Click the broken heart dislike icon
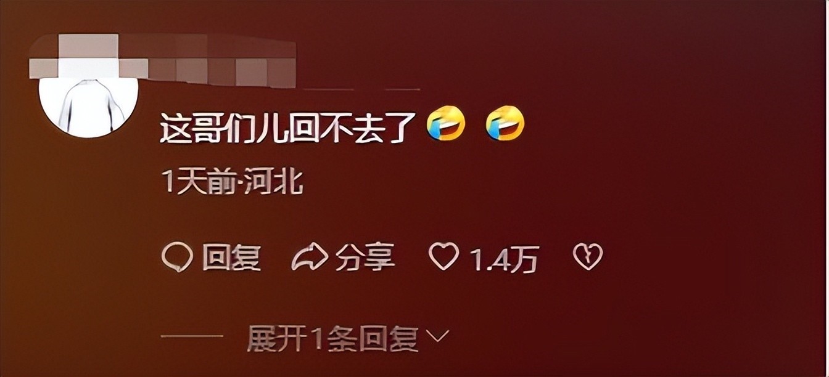This screenshot has width=829, height=377. coord(588,257)
